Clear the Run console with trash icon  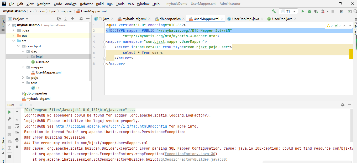17,146
